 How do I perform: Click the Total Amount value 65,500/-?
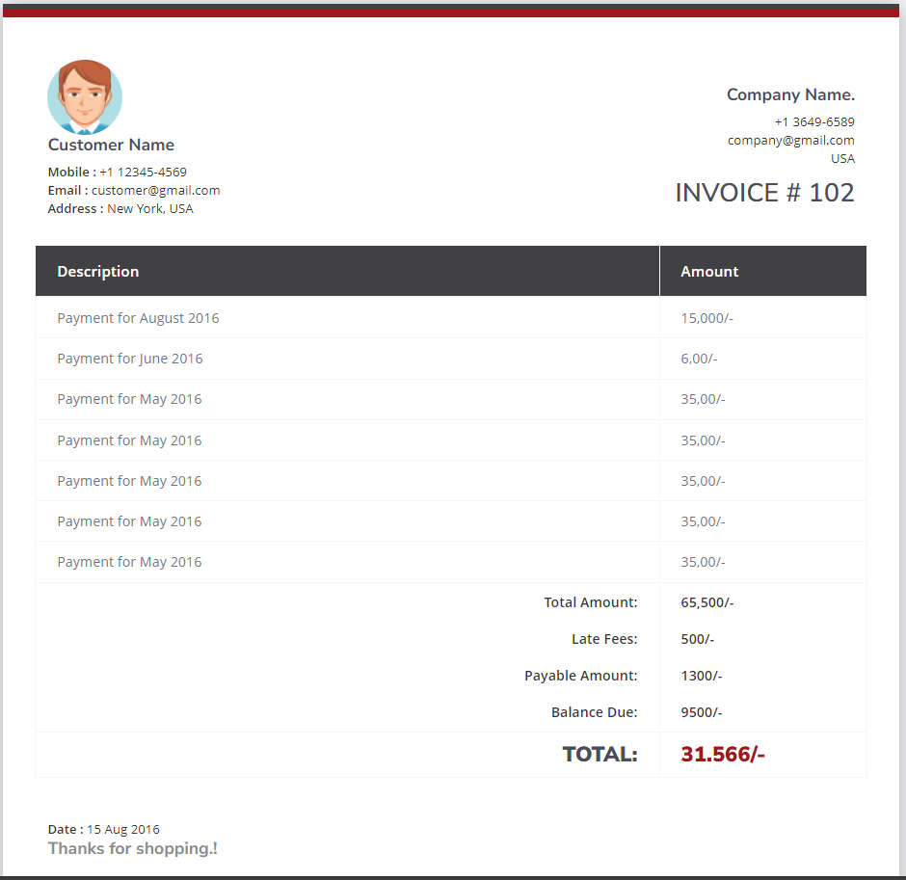[x=706, y=602]
